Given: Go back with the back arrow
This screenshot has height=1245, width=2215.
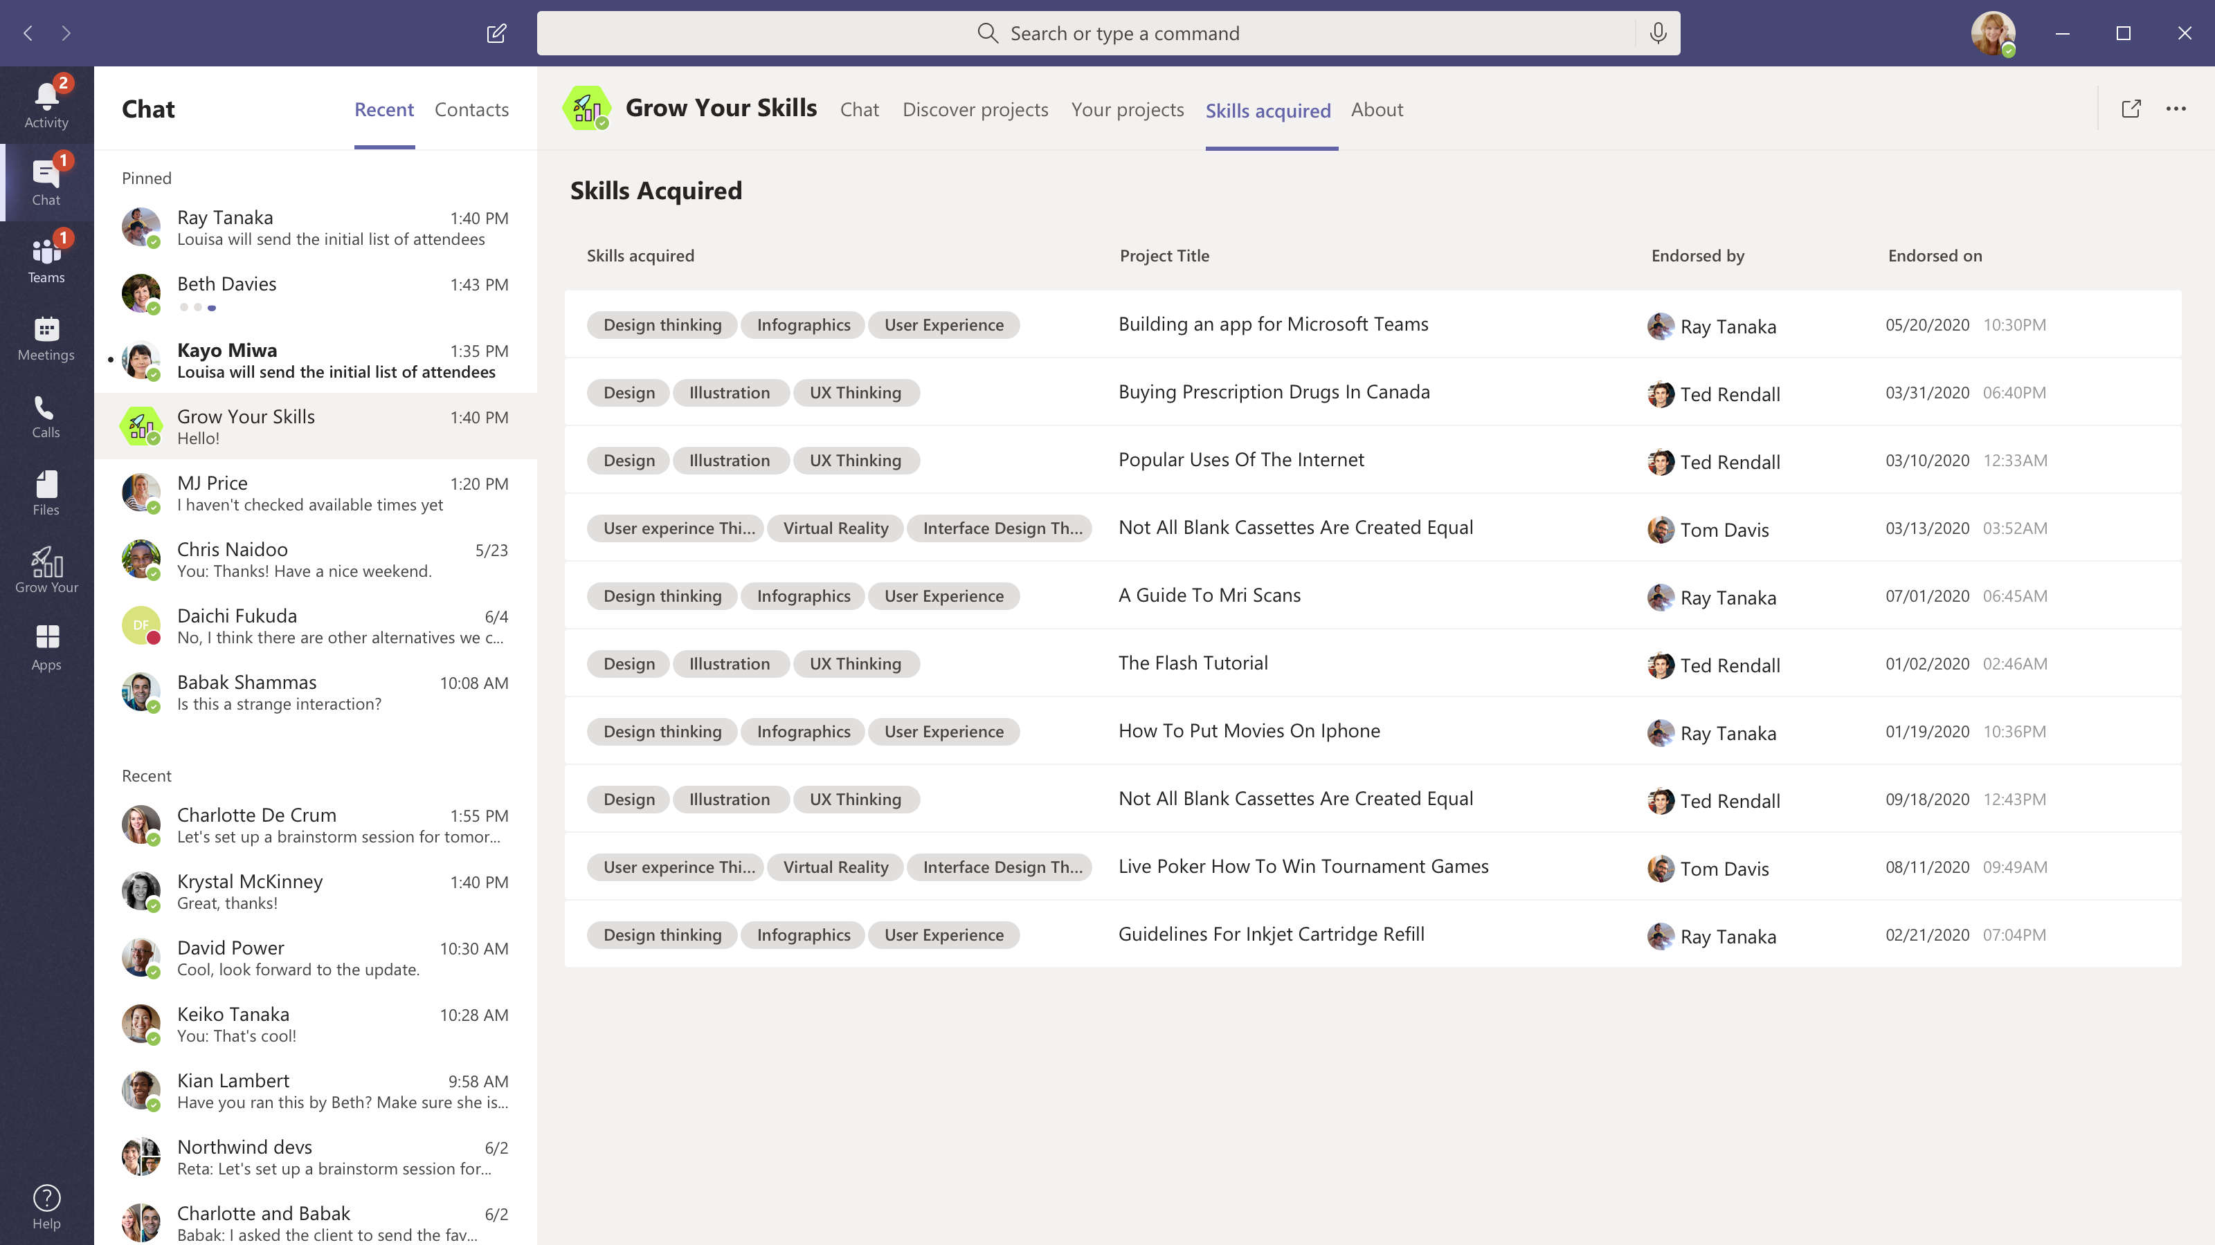Looking at the screenshot, I should click(x=28, y=33).
